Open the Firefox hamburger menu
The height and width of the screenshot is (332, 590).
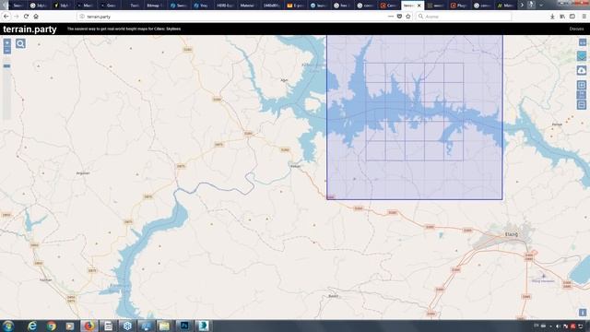pyautogui.click(x=584, y=17)
